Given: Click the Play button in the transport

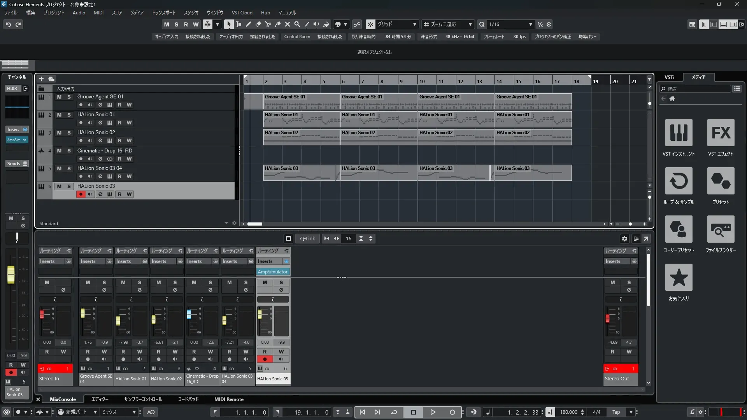Looking at the screenshot, I should tap(433, 412).
